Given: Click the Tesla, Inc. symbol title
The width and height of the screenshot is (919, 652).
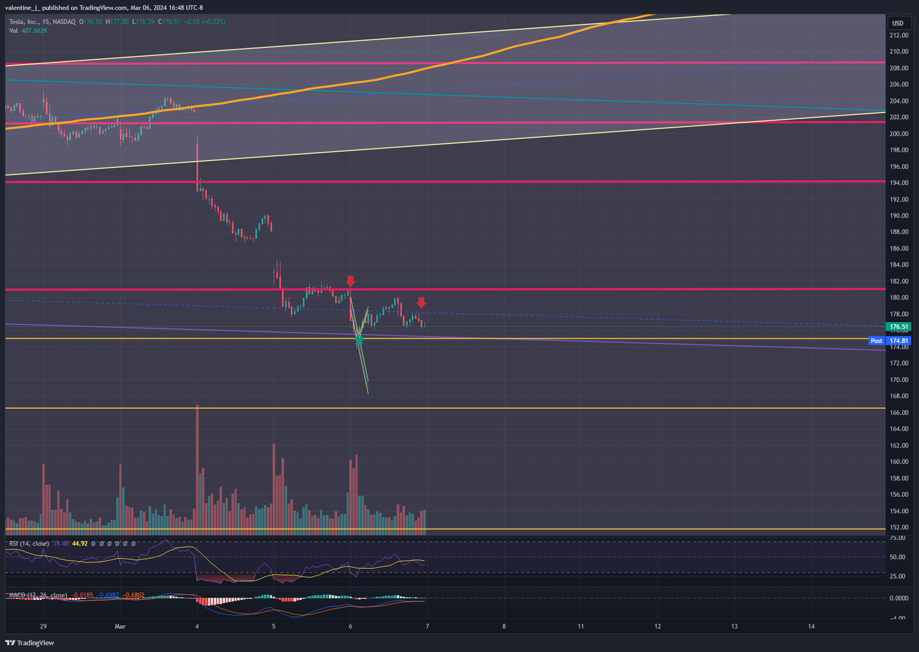Looking at the screenshot, I should [42, 22].
